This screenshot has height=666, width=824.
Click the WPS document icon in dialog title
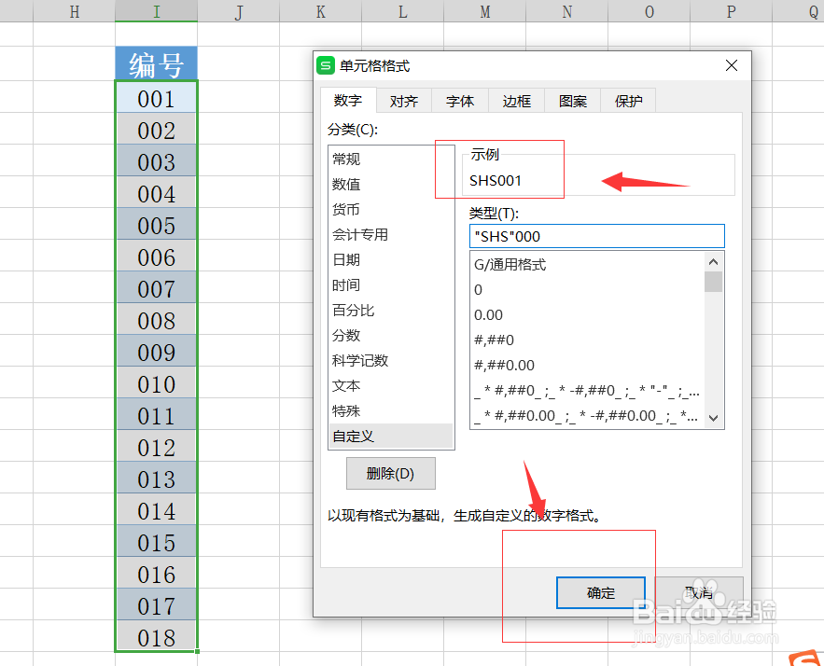326,65
